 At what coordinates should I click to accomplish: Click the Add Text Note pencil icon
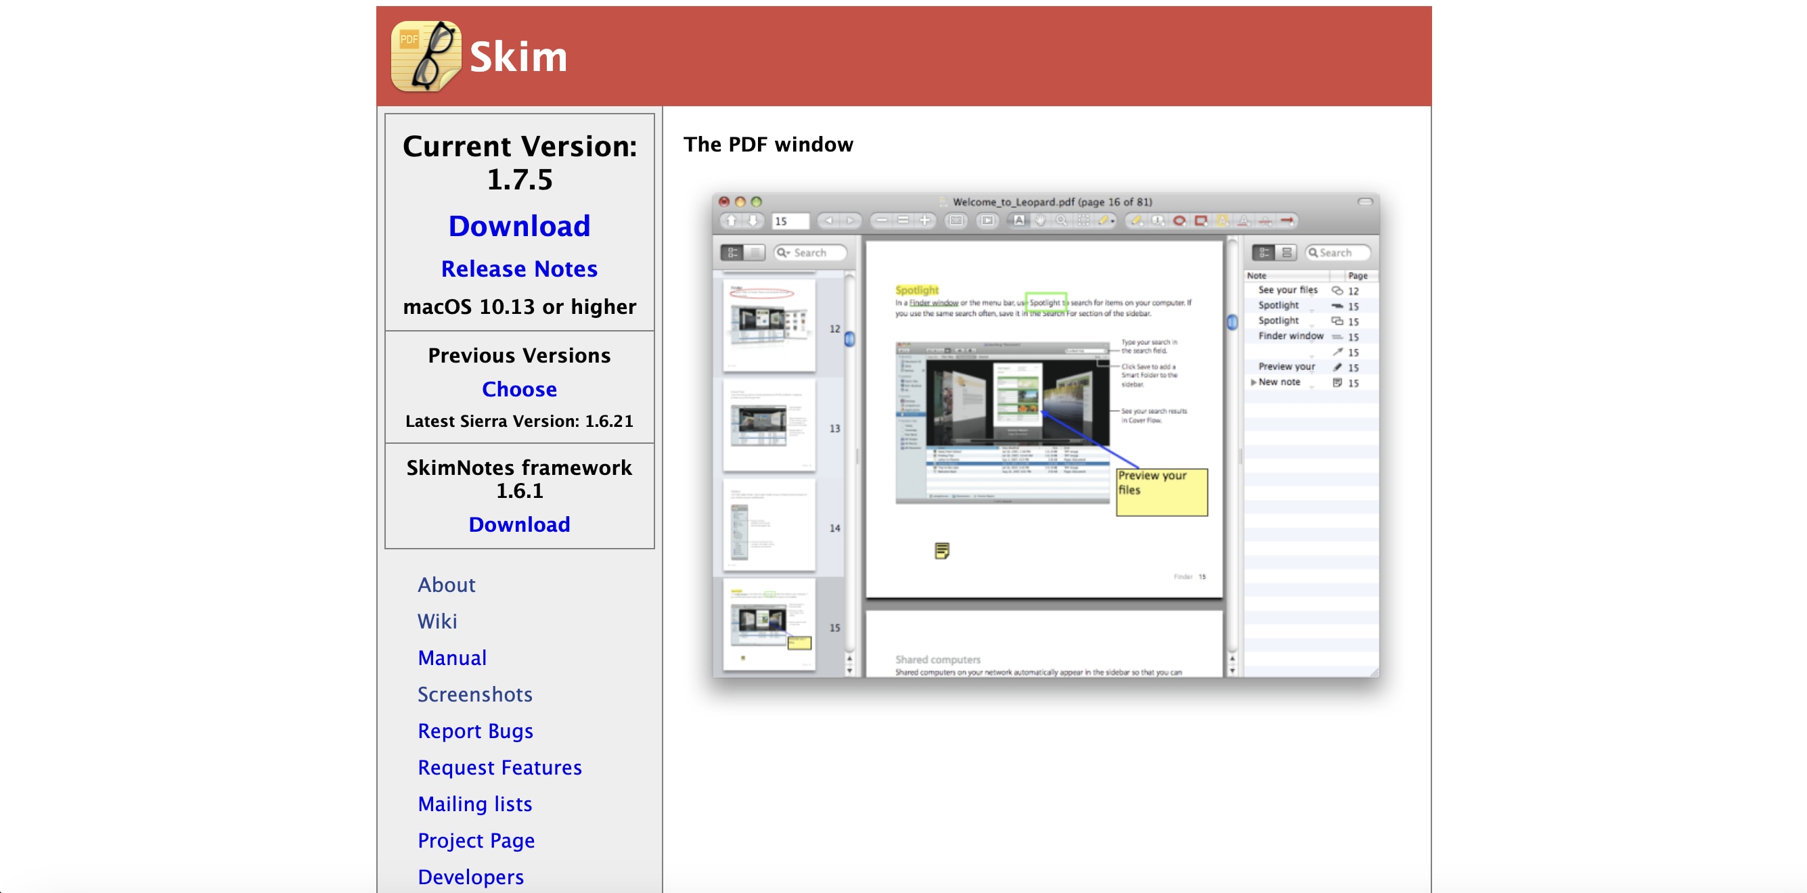(x=1136, y=221)
